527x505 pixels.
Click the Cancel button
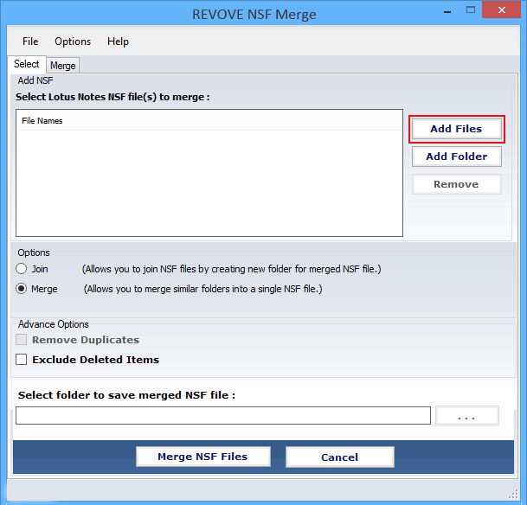pos(340,457)
